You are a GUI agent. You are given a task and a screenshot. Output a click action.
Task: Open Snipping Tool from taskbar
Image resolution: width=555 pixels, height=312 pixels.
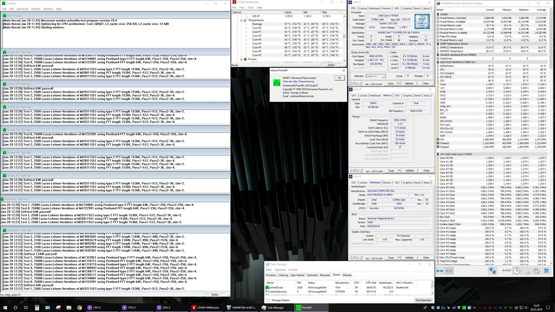tap(58, 307)
